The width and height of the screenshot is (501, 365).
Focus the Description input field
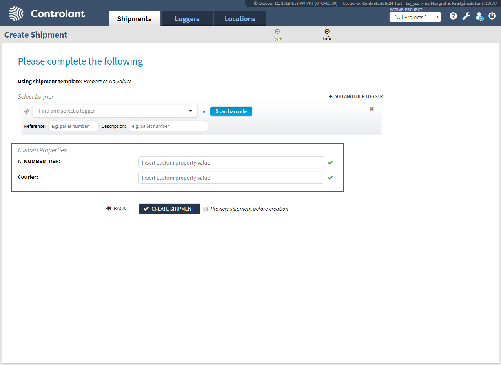coord(168,126)
